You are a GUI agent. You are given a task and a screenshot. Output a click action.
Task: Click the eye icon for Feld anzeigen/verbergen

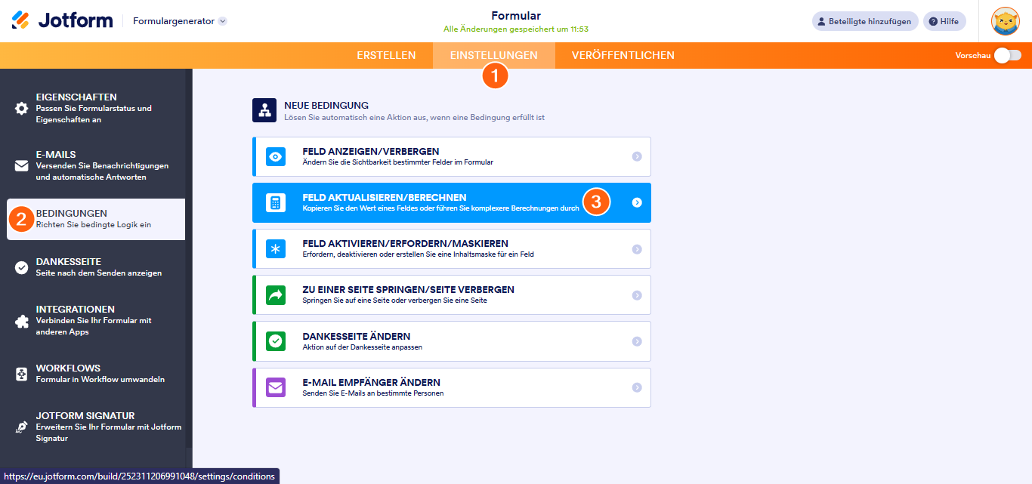(276, 156)
